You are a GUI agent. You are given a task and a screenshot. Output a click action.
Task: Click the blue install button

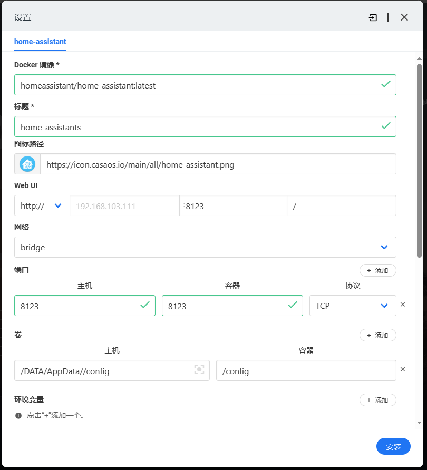(393, 446)
